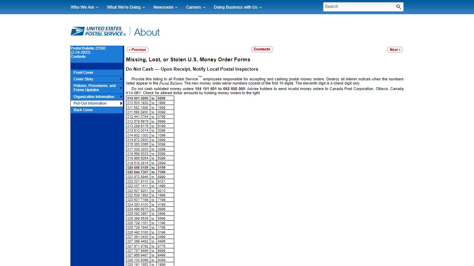Image resolution: width=474 pixels, height=266 pixels.
Task: Click serial number 022 529 1882
Action: point(138,195)
